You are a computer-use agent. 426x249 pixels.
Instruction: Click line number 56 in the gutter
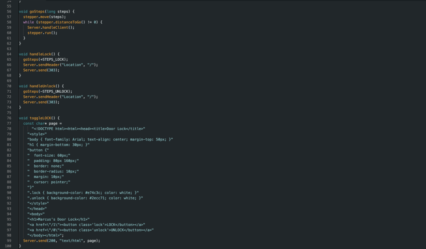[x=9, y=11]
